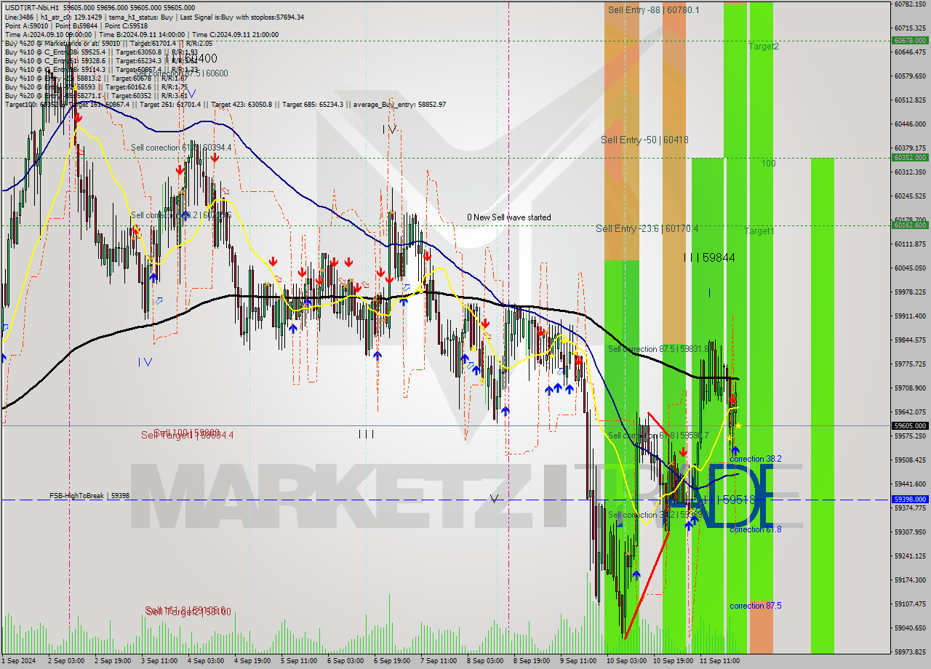This screenshot has height=669, width=931.
Task: Click the 'Target1' label
Action: (759, 231)
